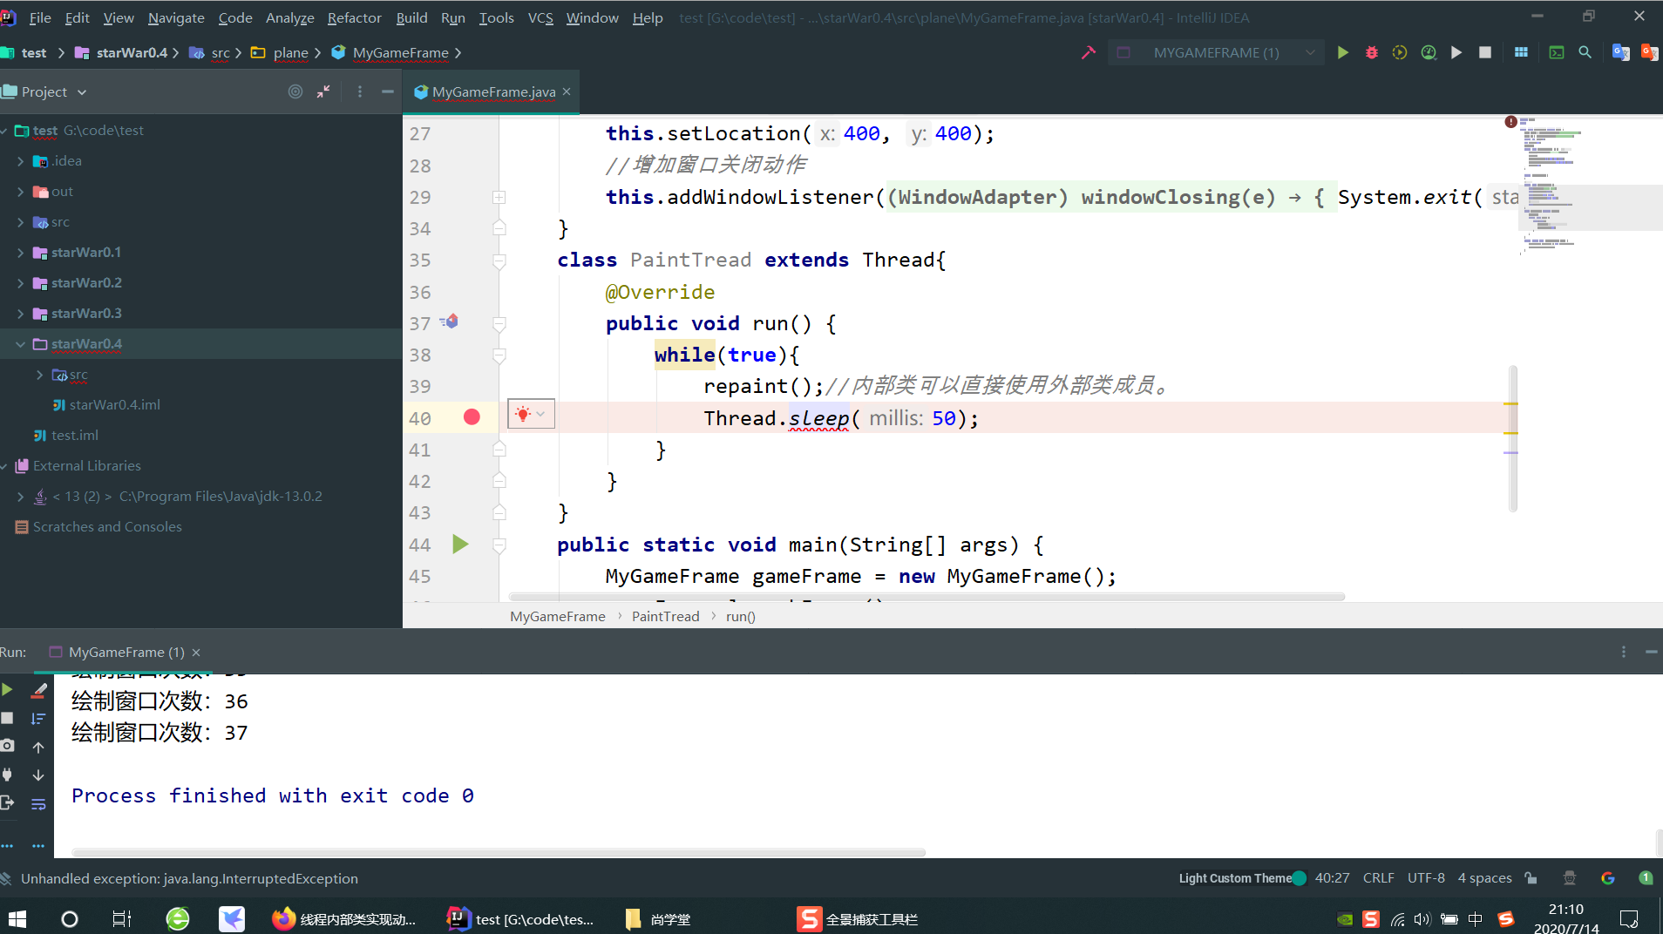Expand the .idea folder
The height and width of the screenshot is (934, 1663).
coord(20,161)
